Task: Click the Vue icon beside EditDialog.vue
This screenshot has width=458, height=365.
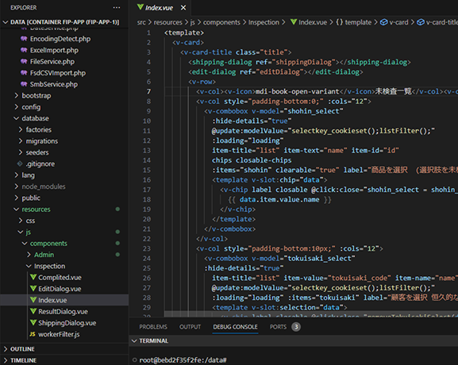Action: 33,288
